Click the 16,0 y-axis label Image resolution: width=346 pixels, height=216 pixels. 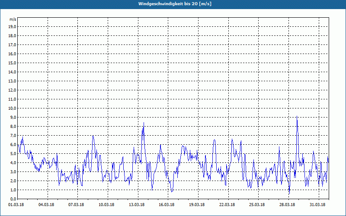(x=12, y=54)
